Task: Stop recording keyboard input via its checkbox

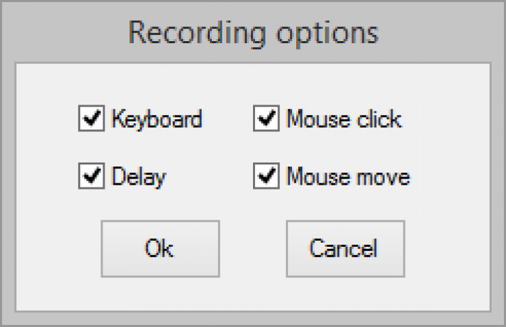Action: [x=90, y=119]
